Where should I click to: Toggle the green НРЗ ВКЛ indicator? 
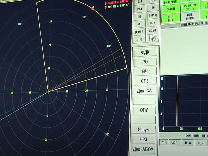point(170,18)
